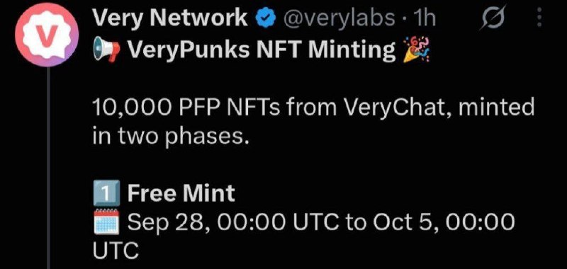Click the Very Network display name
The width and height of the screenshot is (567, 269).
coord(170,18)
